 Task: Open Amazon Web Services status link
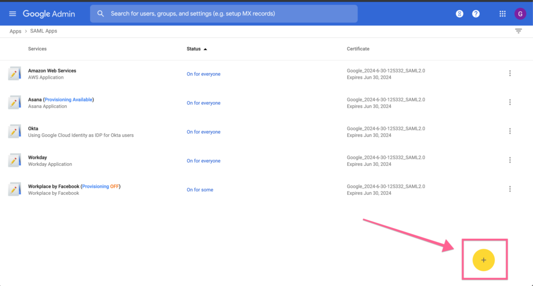[203, 74]
